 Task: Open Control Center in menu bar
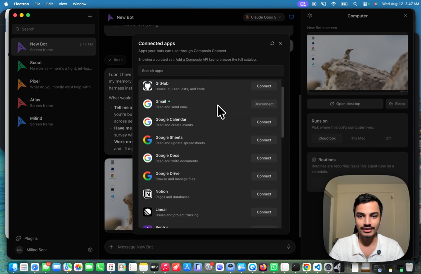point(366,4)
